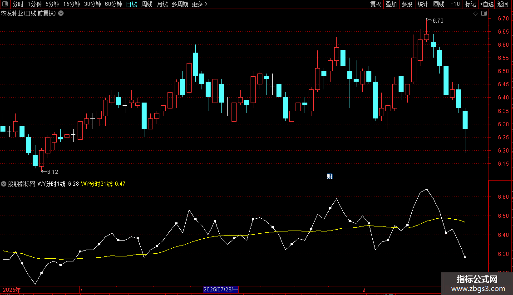Click the 6.70 high price label
Screen dimensions: 513x295
tap(438, 20)
